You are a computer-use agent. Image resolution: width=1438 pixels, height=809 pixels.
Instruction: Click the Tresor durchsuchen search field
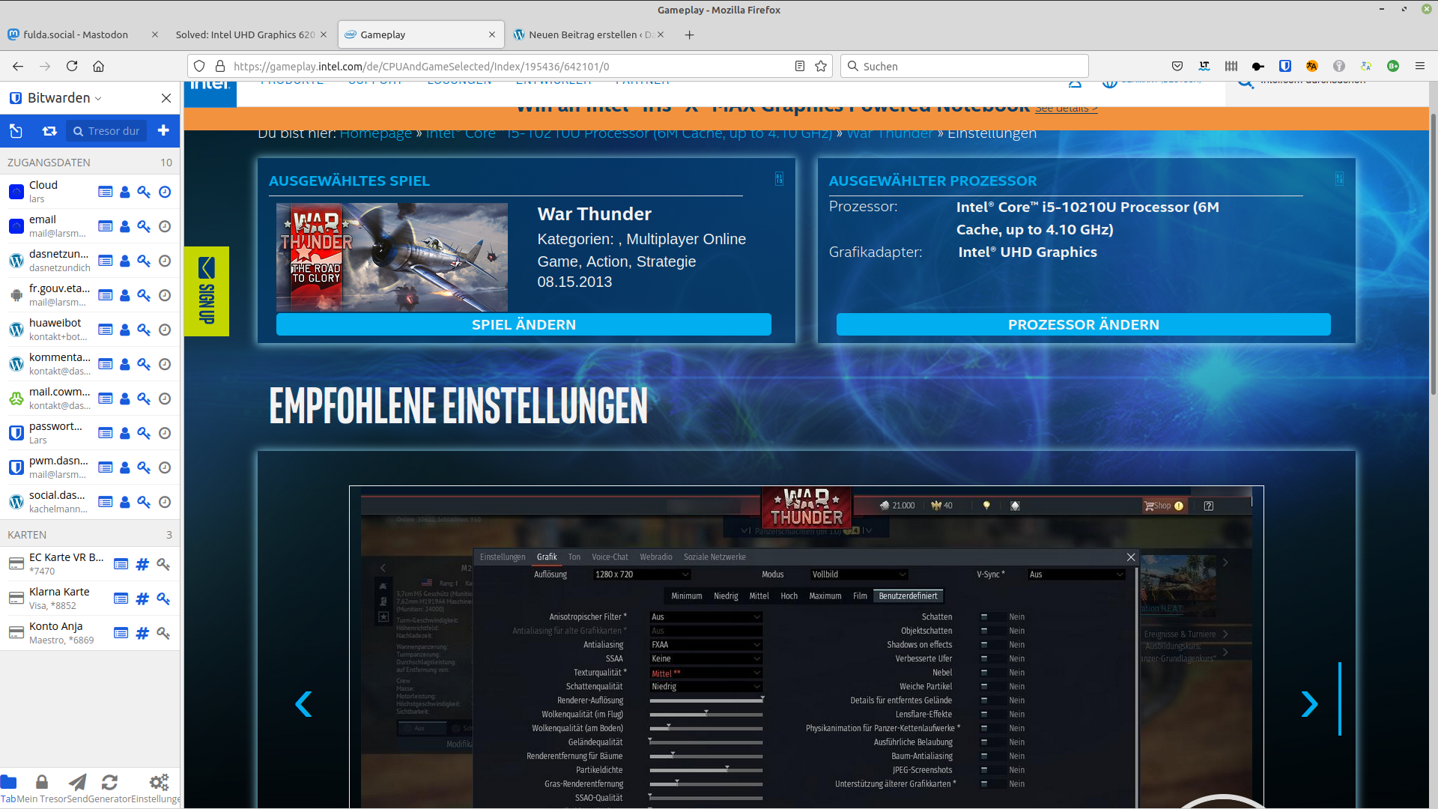(106, 131)
